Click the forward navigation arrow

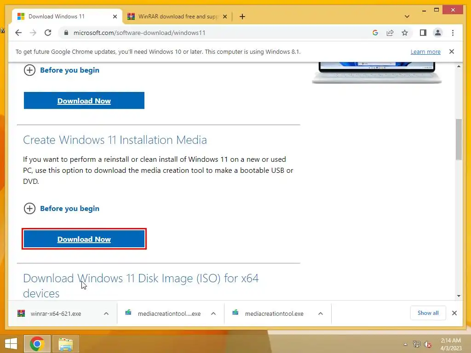click(33, 33)
